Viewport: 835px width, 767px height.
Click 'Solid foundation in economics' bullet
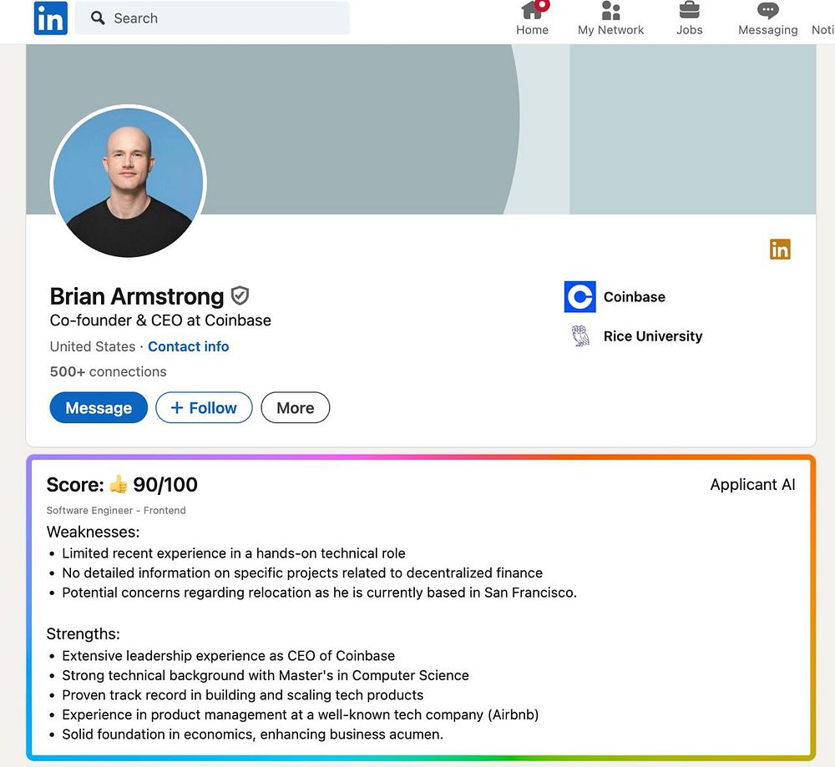click(x=252, y=734)
